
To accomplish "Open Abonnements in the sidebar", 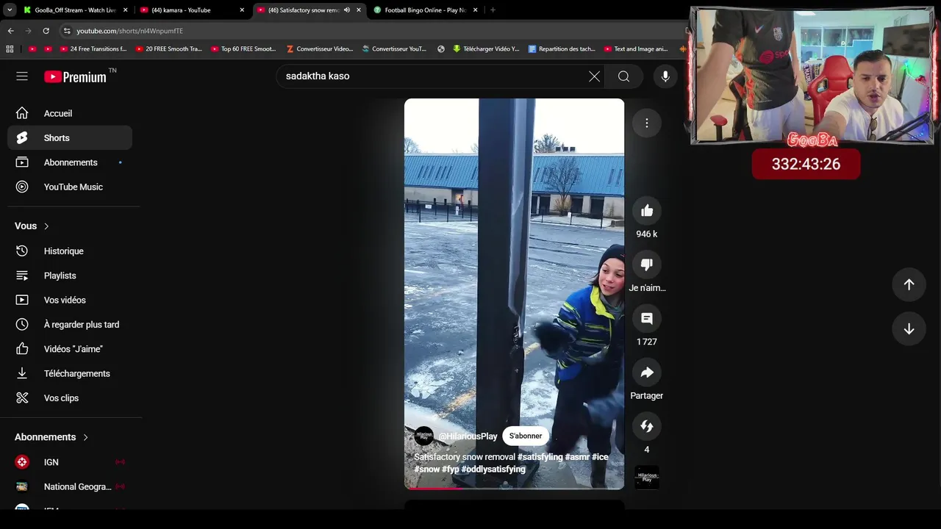I will point(70,162).
